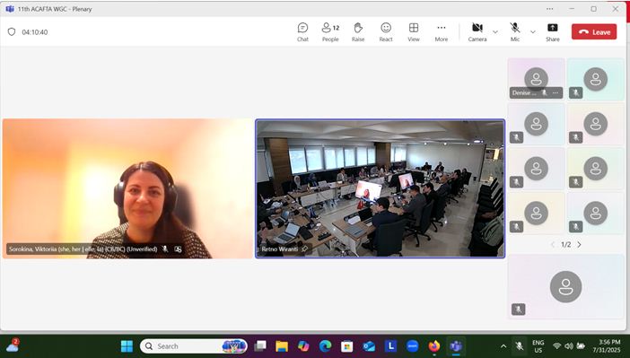Go to next participant page arrow

[x=579, y=244]
